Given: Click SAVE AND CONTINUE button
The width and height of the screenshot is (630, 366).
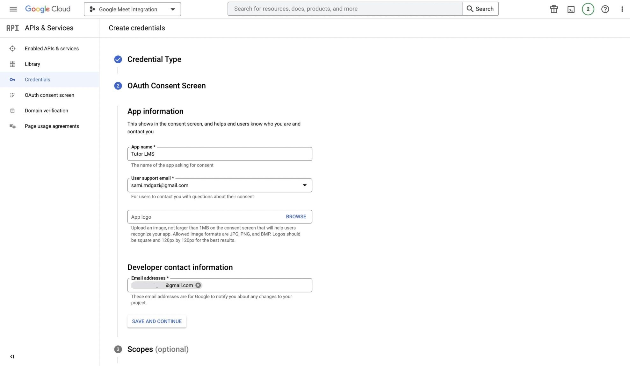Looking at the screenshot, I should coord(157,321).
